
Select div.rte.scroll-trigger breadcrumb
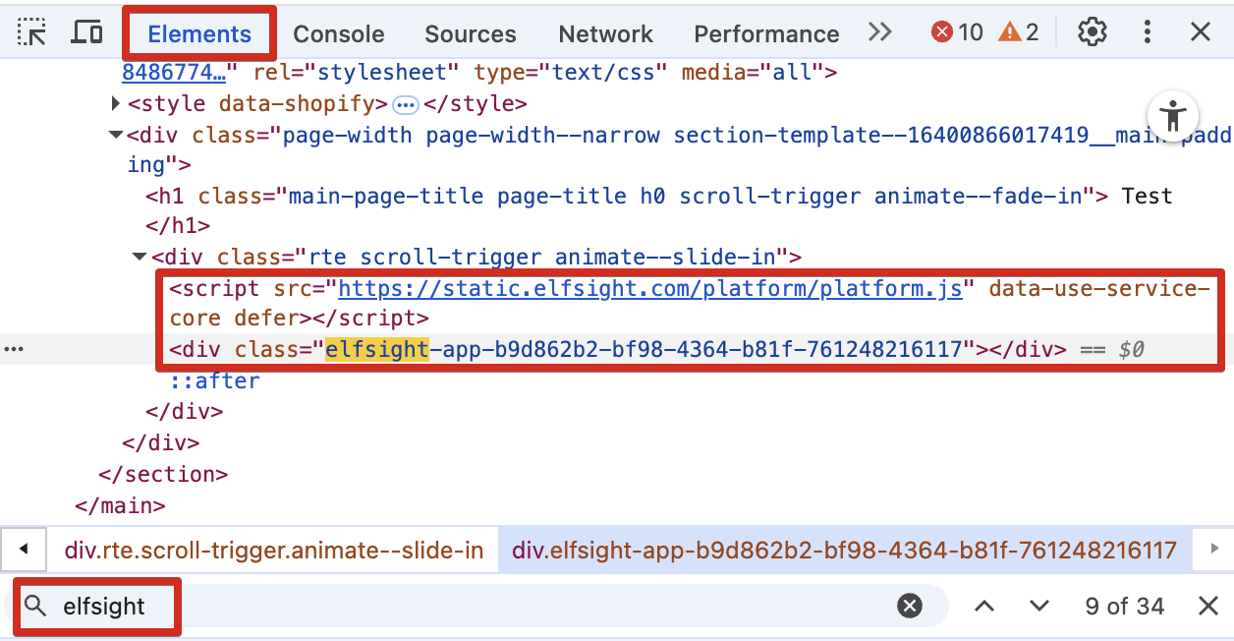click(x=274, y=551)
